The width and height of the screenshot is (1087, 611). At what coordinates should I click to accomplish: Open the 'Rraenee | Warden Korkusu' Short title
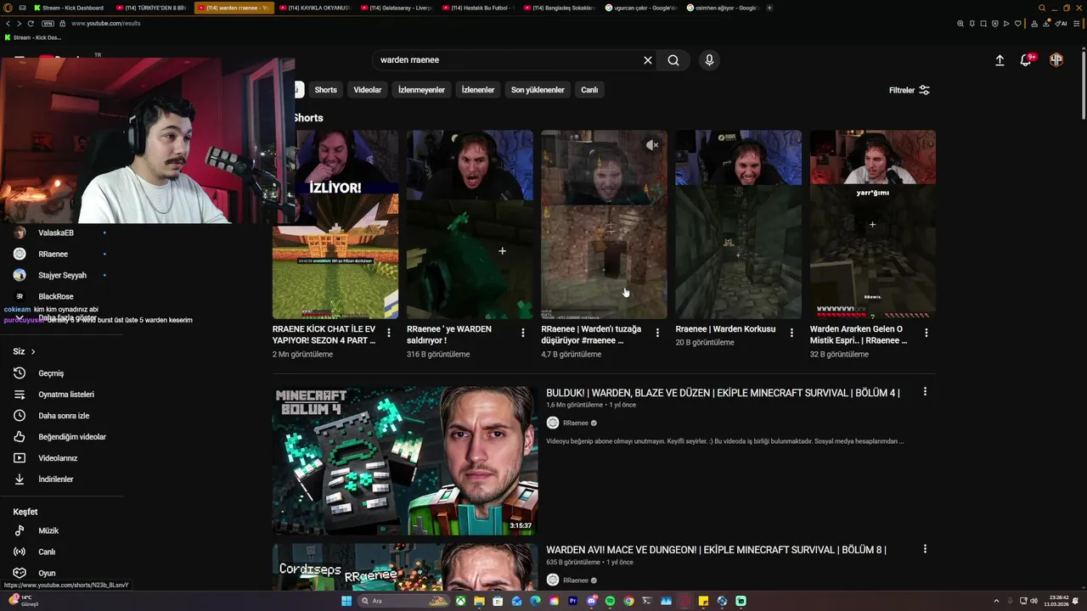[x=725, y=329]
